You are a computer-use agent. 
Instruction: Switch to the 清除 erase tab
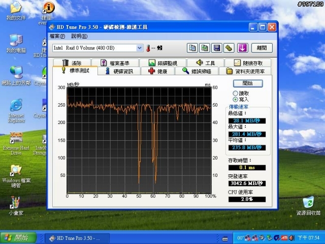[72, 63]
